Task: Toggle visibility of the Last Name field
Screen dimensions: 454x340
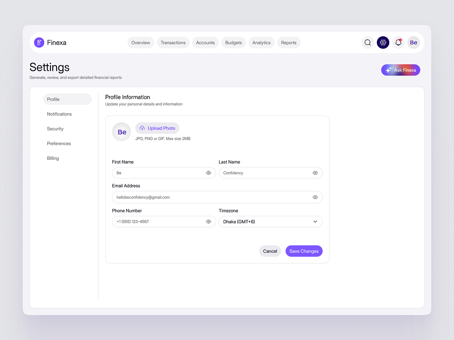Action: 315,173
